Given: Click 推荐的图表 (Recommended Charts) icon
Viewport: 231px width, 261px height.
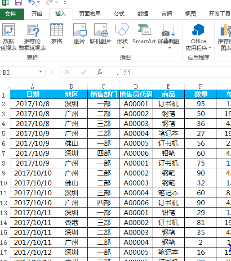Looking at the screenshot, I should [225, 37].
